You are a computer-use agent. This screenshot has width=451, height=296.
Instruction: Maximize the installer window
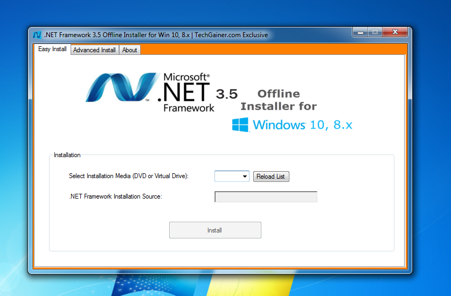pos(375,32)
